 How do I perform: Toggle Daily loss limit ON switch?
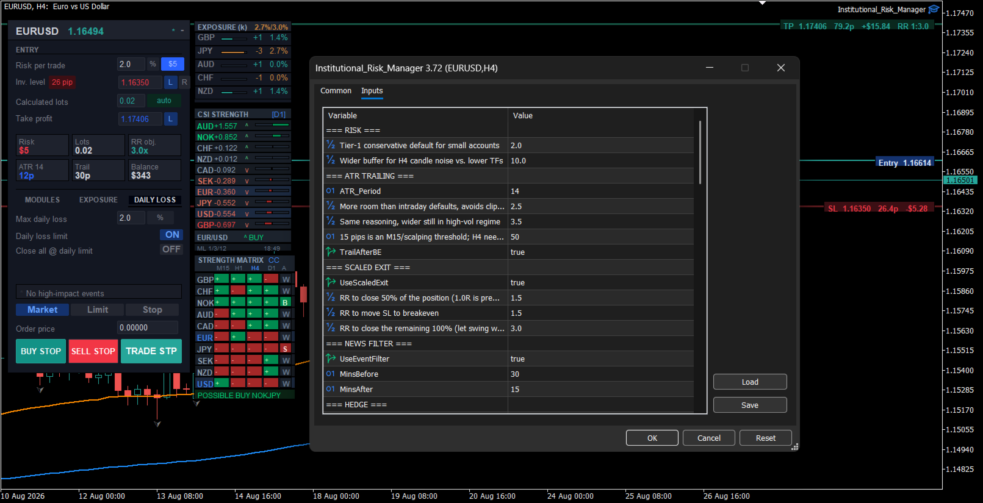pos(171,235)
